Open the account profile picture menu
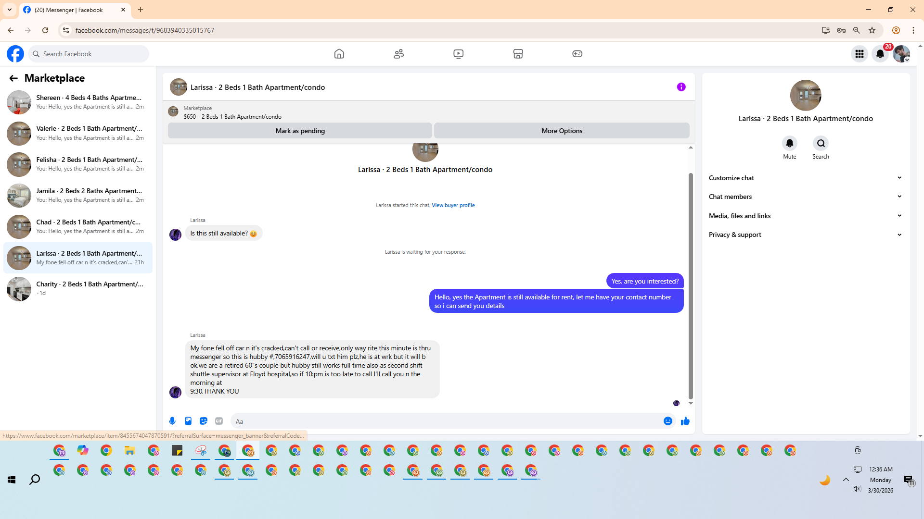Viewport: 924px width, 519px height. 901,54
